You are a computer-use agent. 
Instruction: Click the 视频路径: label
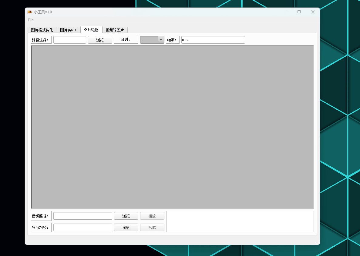[41, 227]
